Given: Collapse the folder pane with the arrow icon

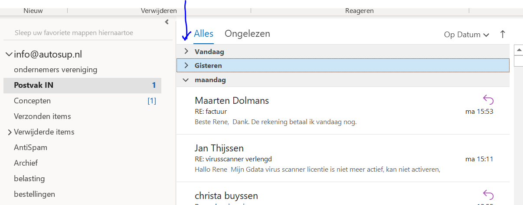Looking at the screenshot, I should click(x=167, y=22).
